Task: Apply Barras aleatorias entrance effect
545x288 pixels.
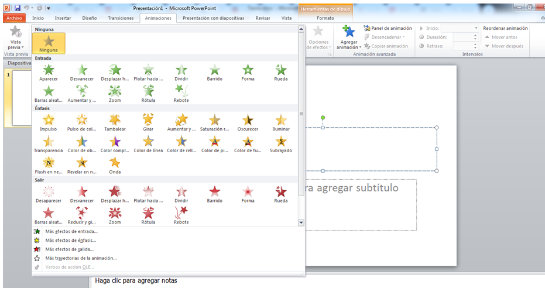Action: point(49,94)
